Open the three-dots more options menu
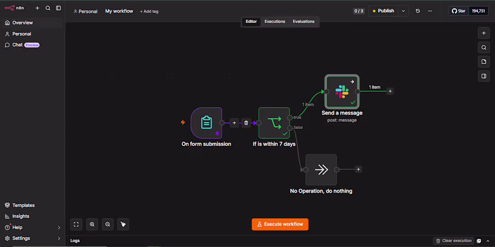Screen dimensions: 495x247 430,11
